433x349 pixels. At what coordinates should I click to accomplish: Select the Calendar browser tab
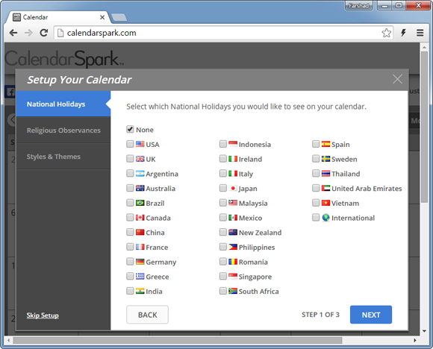(58, 17)
